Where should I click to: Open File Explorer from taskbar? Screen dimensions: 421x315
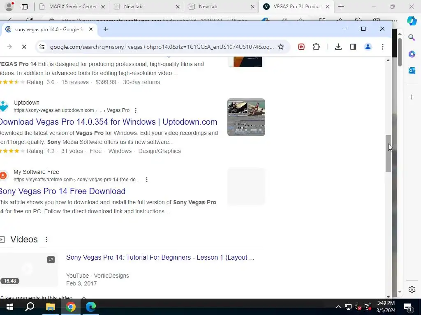coord(50,307)
